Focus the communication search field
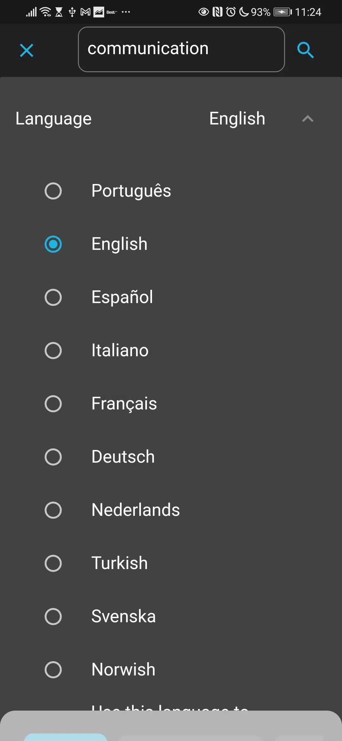This screenshot has width=342, height=741. coord(181,49)
